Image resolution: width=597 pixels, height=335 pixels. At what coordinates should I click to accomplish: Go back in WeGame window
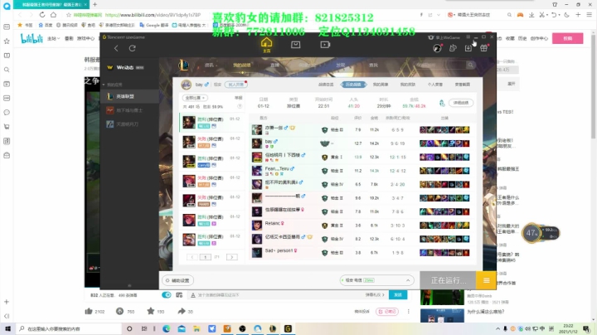tap(116, 48)
